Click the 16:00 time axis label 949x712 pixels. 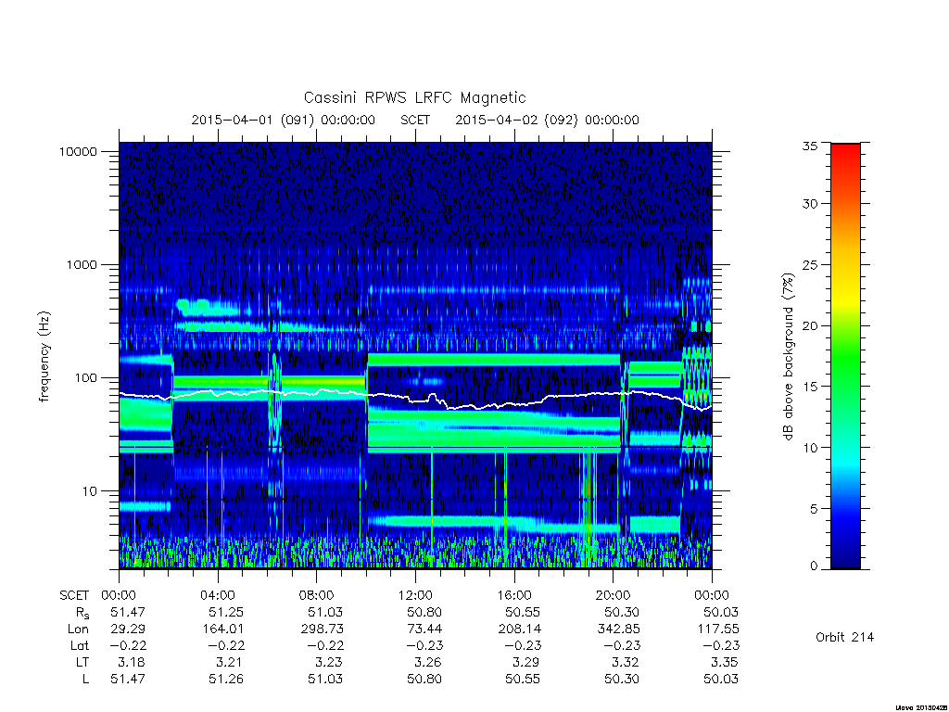(513, 595)
